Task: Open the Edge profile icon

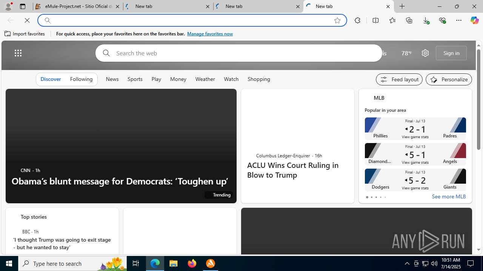Action: [8, 6]
